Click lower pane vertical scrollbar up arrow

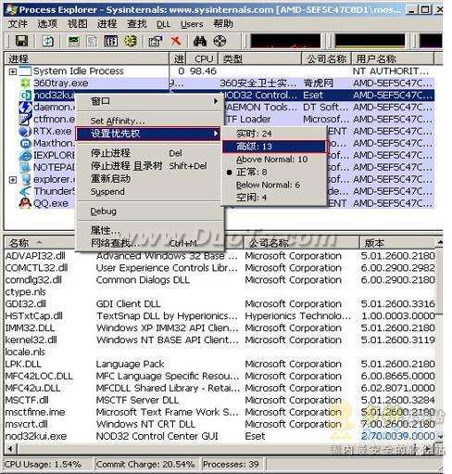(440, 242)
